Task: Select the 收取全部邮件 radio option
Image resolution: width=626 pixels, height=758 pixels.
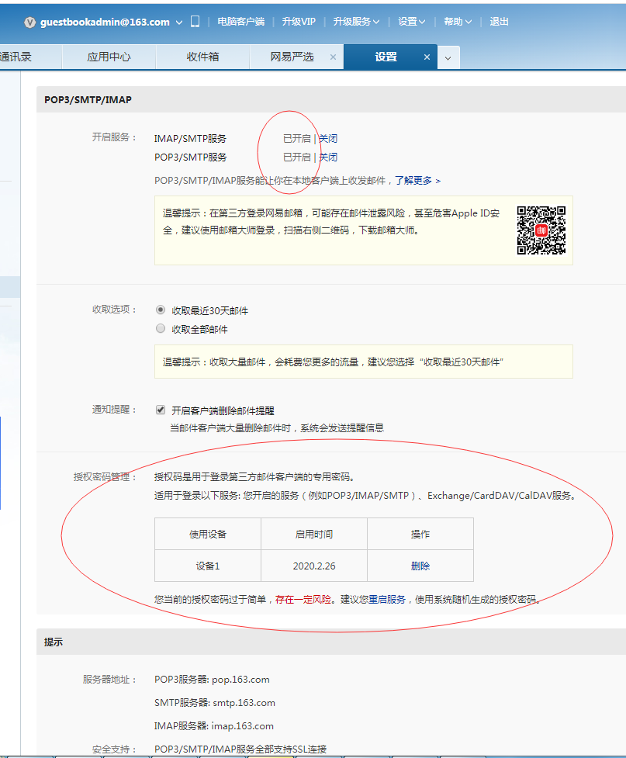Action: click(x=161, y=329)
